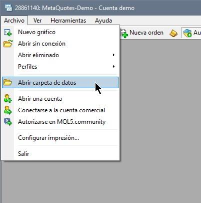Click the MetaTrader app icon in title bar
This screenshot has height=203, width=201.
click(x=8, y=8)
